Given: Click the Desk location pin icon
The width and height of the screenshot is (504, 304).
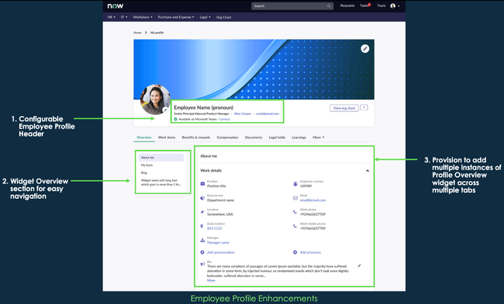Looking at the screenshot, I should 202,226.
